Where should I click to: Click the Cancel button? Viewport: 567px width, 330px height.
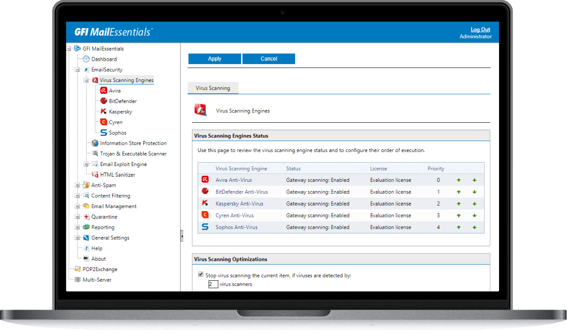tap(269, 59)
